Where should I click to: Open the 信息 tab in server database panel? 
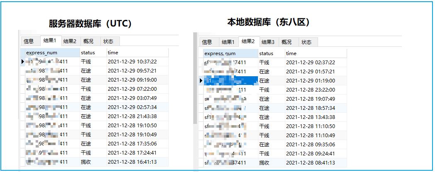coord(31,41)
